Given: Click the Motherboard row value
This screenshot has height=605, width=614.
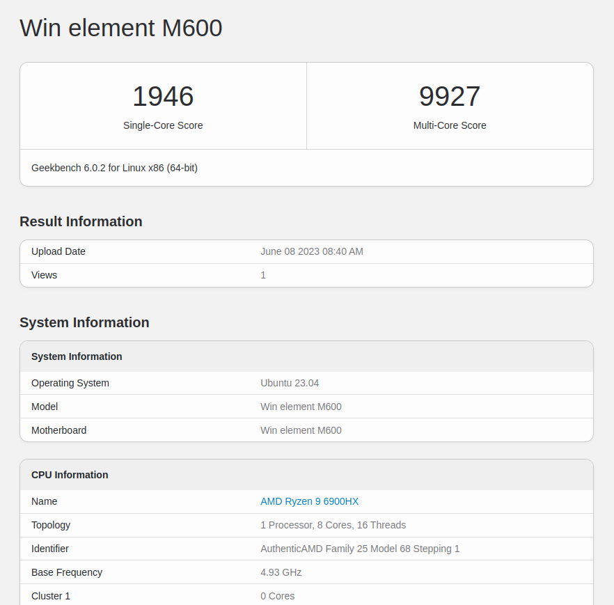Looking at the screenshot, I should [301, 430].
